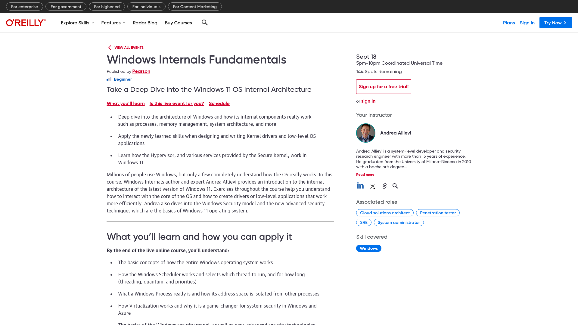
Task: Click the Try Now button
Action: coord(555,23)
